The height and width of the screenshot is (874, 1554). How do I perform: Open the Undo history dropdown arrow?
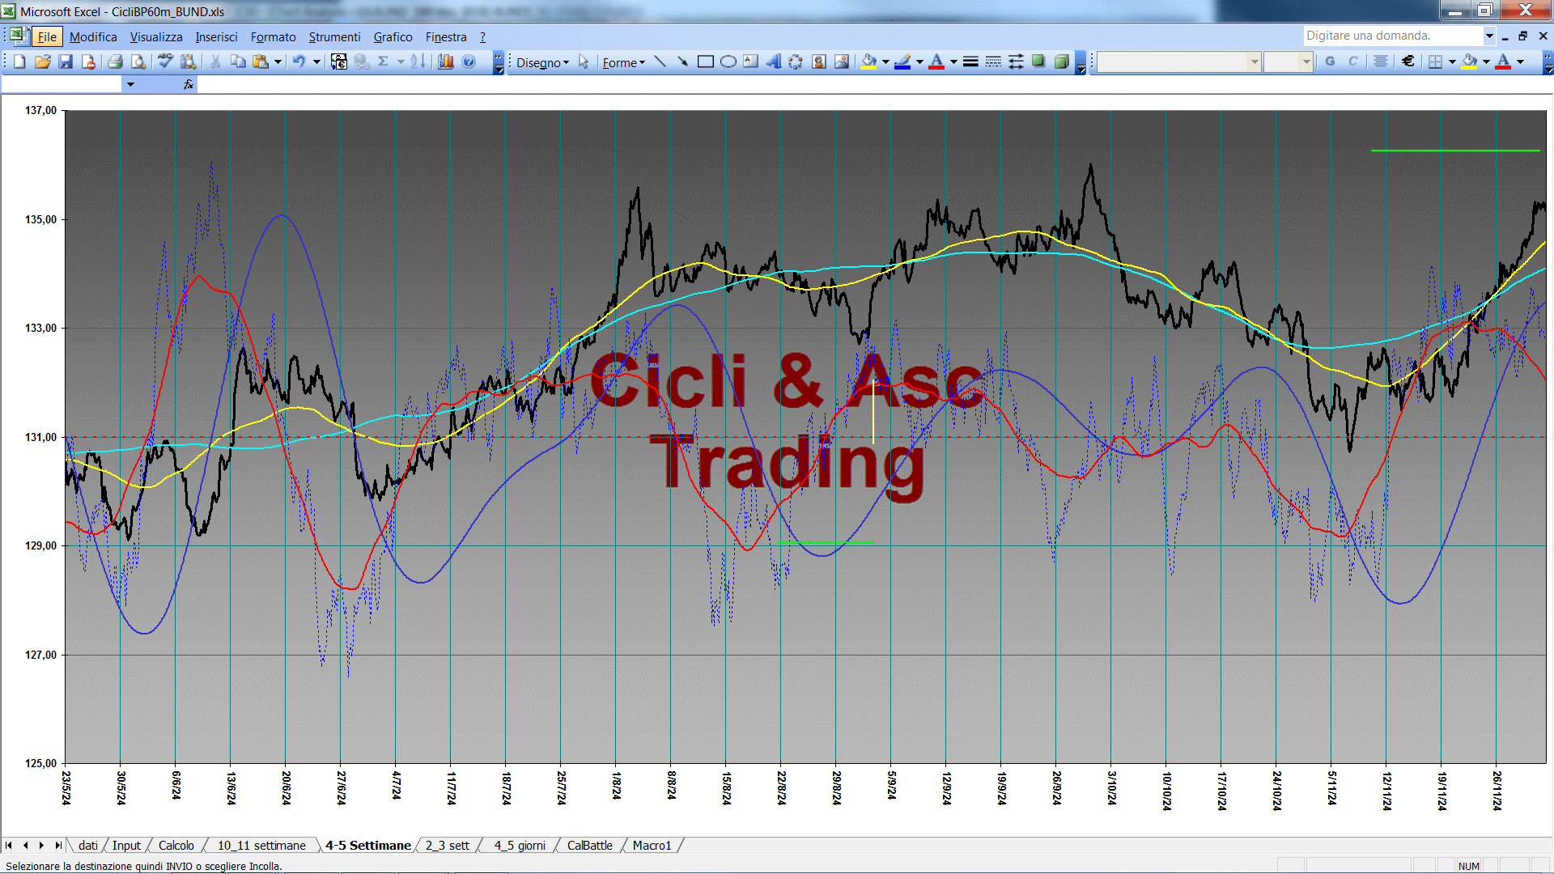[x=316, y=62]
